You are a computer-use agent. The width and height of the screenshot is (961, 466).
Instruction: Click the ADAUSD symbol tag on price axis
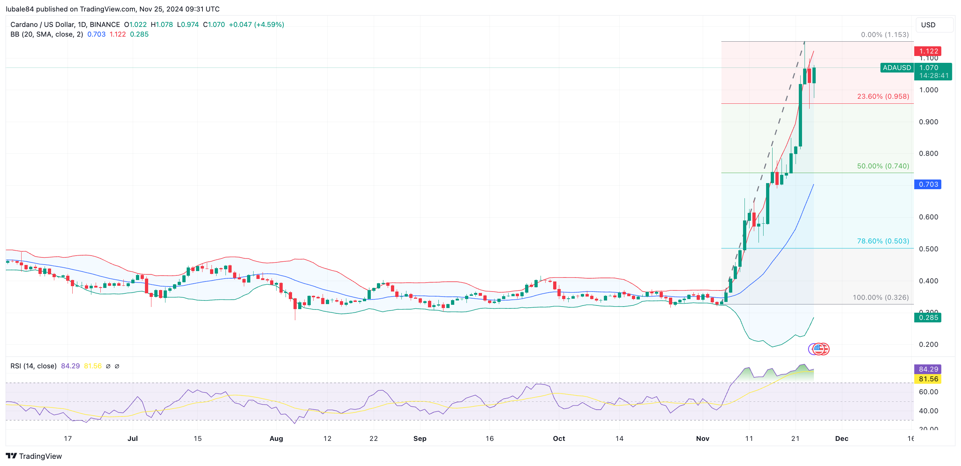(x=897, y=68)
